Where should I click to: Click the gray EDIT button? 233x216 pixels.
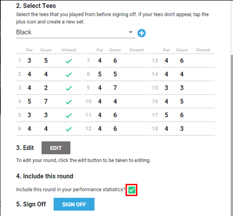tap(56, 148)
